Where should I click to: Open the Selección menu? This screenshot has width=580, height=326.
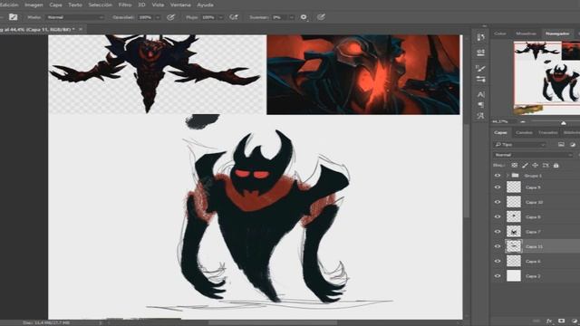coord(101,5)
